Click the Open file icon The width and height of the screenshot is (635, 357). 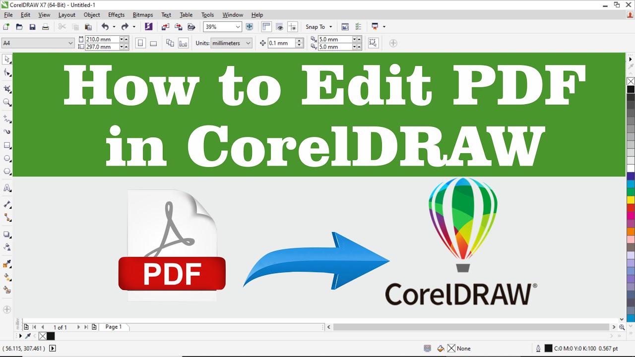point(19,27)
